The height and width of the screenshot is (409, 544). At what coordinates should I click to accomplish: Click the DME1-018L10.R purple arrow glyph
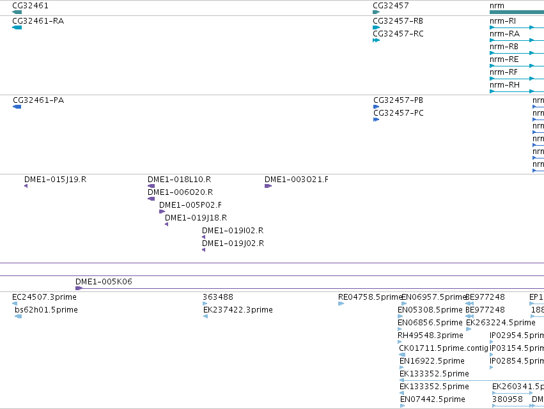point(152,186)
